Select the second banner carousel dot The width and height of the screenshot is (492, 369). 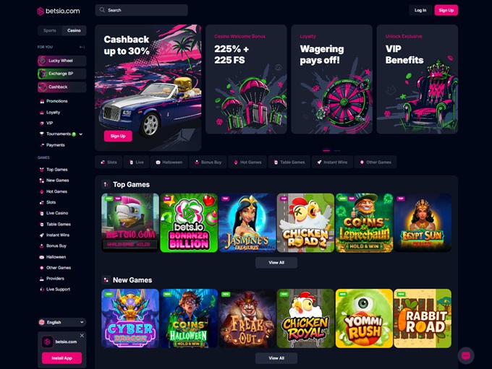pyautogui.click(x=337, y=151)
